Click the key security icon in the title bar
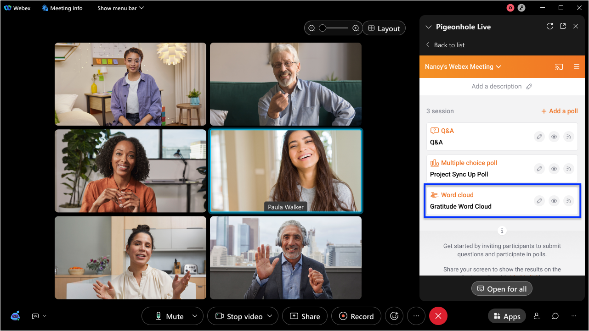The width and height of the screenshot is (589, 331). (x=521, y=8)
